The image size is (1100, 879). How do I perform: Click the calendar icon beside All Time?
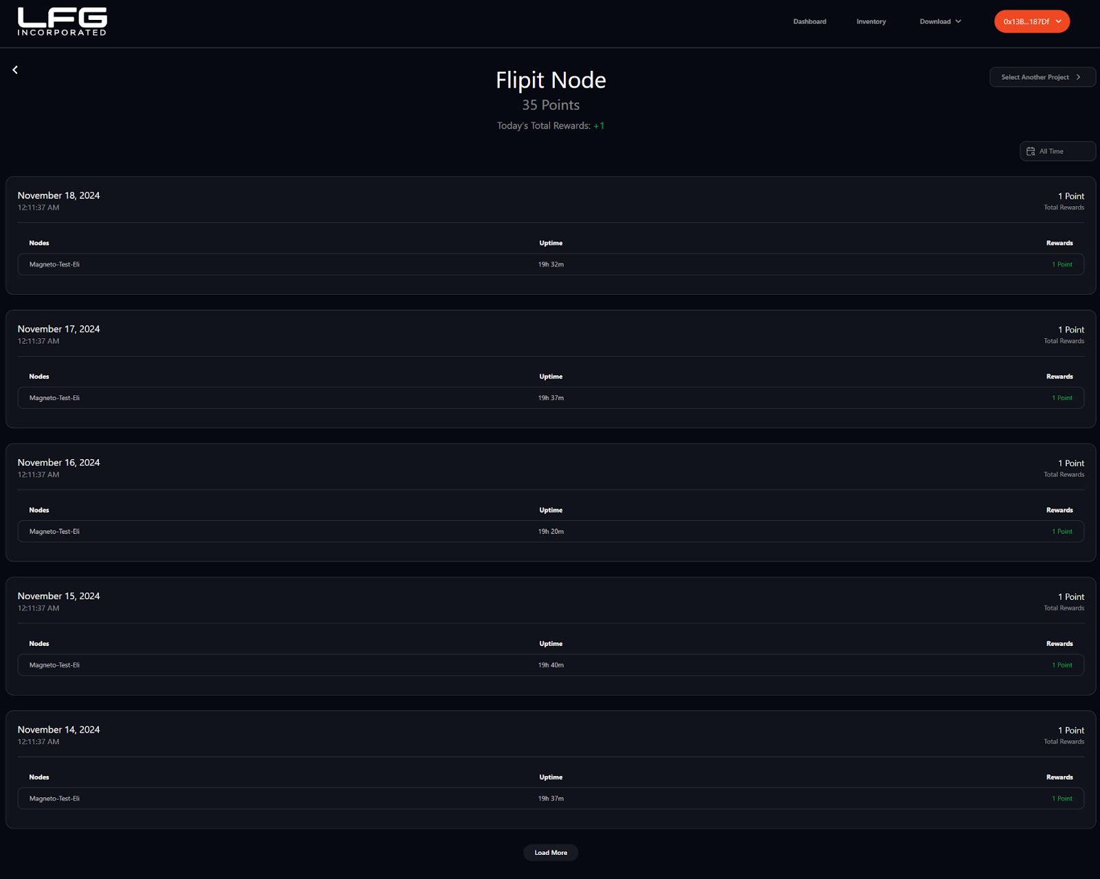[x=1031, y=151]
